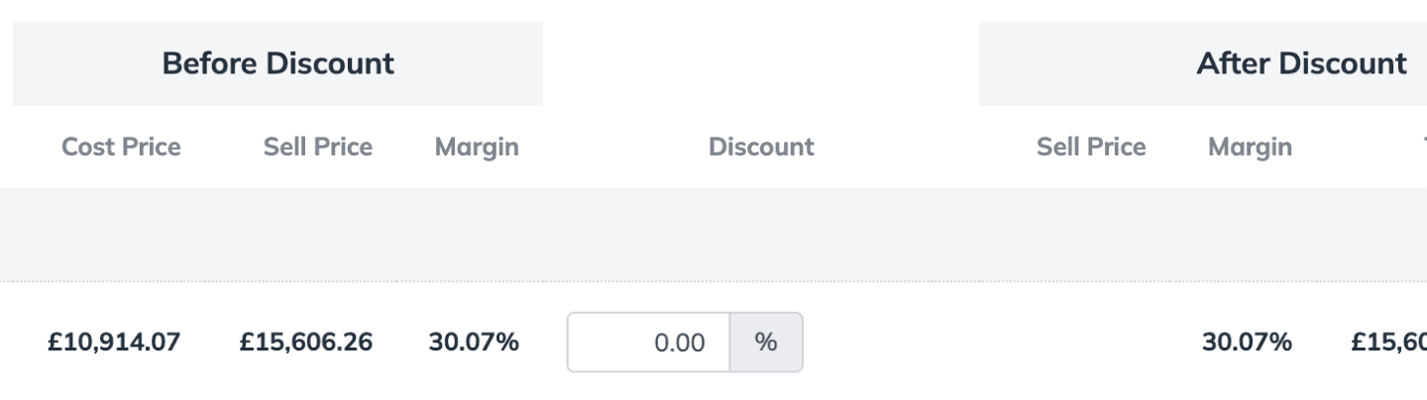Click the % unit toggle beside discount
Viewport: 1427px width, 400px height.
[x=766, y=343]
